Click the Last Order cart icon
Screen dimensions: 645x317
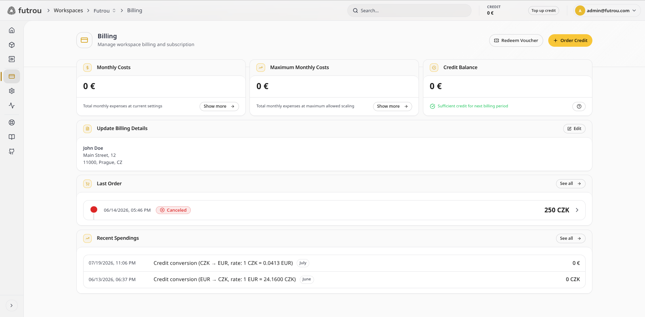[88, 184]
